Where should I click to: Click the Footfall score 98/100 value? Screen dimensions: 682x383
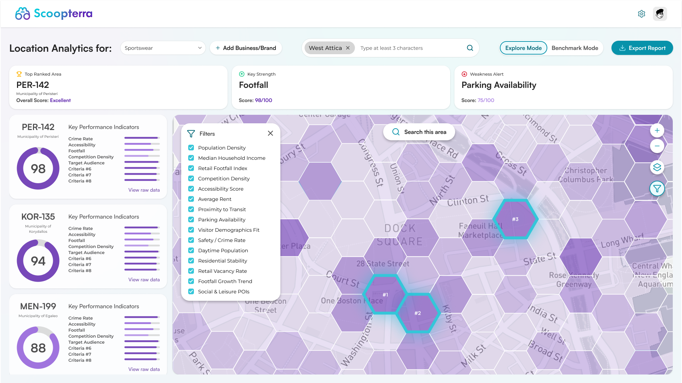263,100
